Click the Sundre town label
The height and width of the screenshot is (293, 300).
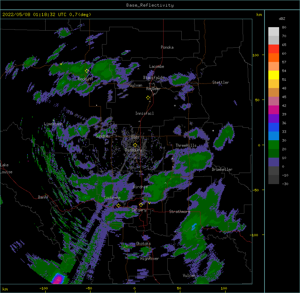coord(102,136)
